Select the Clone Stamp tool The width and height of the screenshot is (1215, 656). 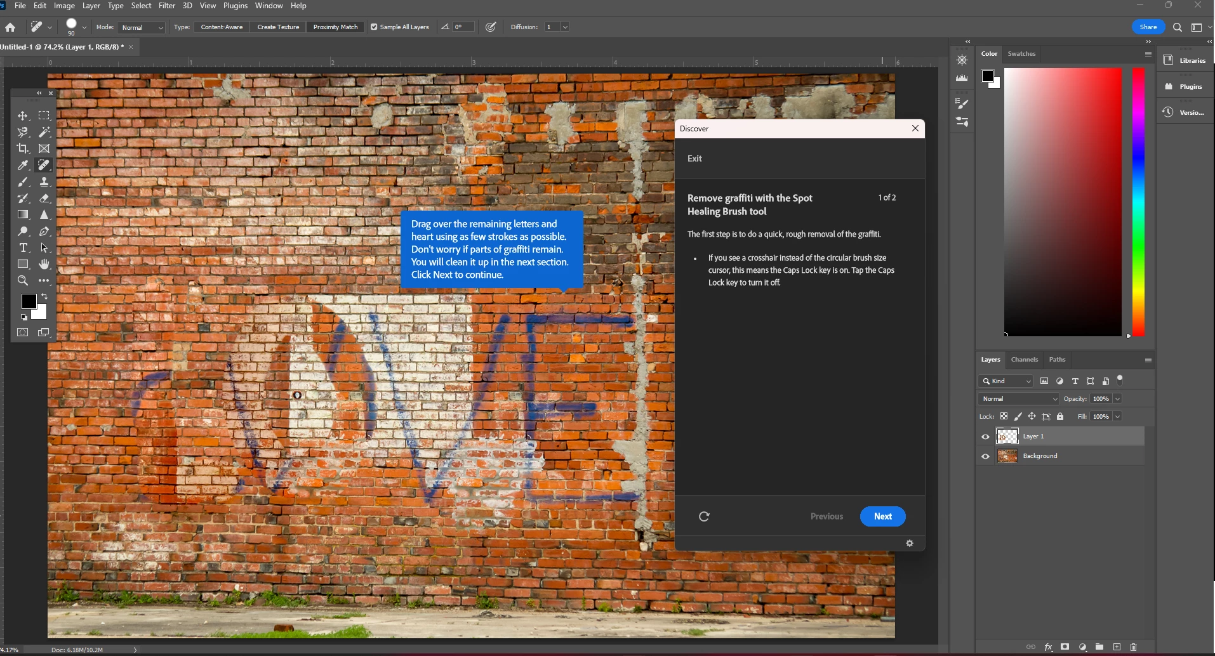pyautogui.click(x=44, y=182)
